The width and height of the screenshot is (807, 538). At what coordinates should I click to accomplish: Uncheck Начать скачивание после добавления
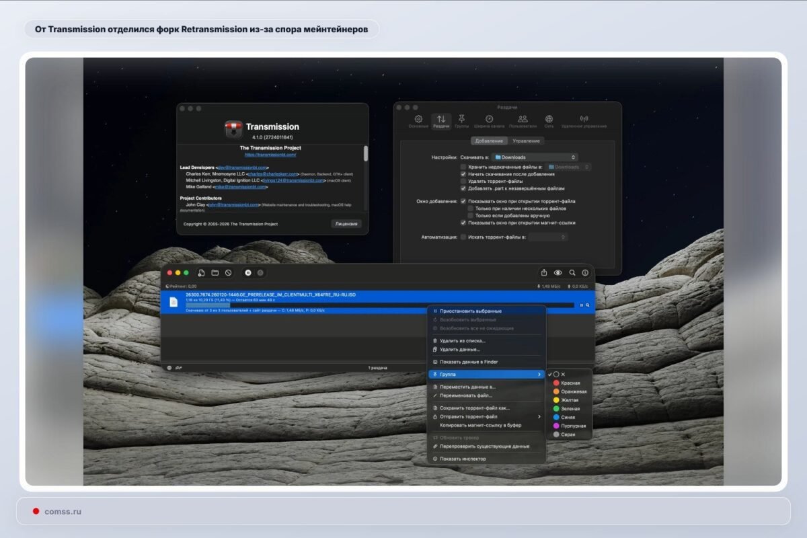pyautogui.click(x=463, y=174)
